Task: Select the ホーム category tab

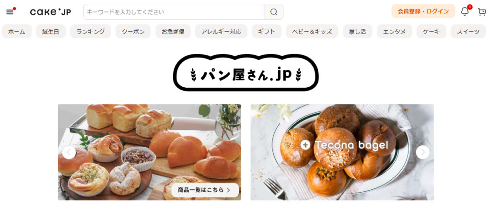Action: (17, 31)
